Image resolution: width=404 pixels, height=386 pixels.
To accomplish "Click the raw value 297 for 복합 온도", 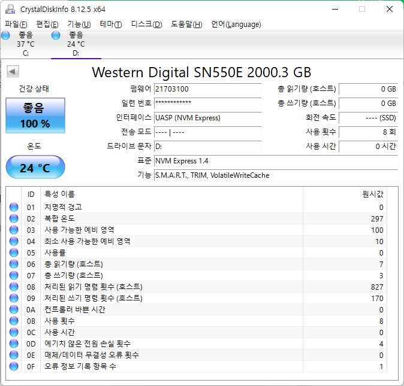I will tap(377, 218).
